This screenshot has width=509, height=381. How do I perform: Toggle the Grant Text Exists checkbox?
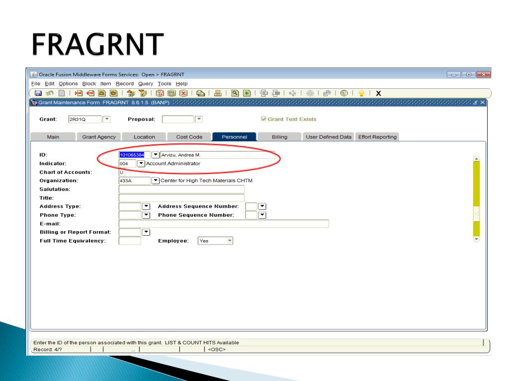tap(263, 119)
